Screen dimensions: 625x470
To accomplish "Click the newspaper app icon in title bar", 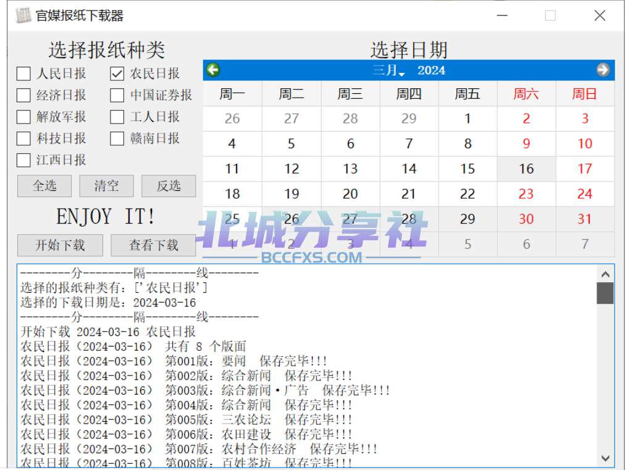I will [23, 15].
